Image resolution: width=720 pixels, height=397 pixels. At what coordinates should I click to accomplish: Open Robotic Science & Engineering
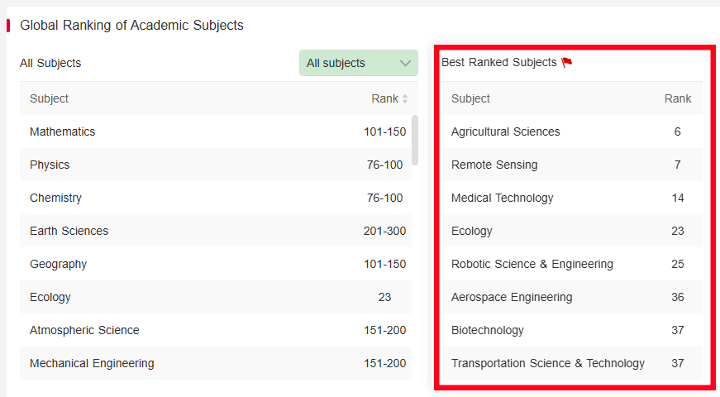point(532,264)
